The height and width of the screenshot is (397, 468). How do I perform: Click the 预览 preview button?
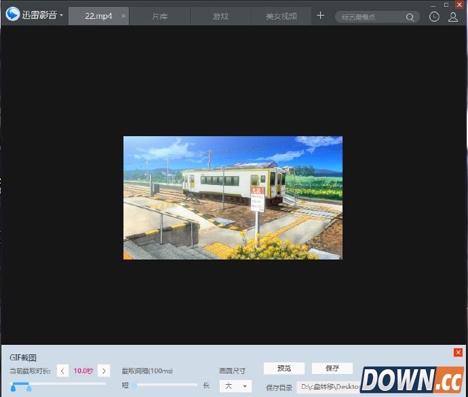[284, 369]
